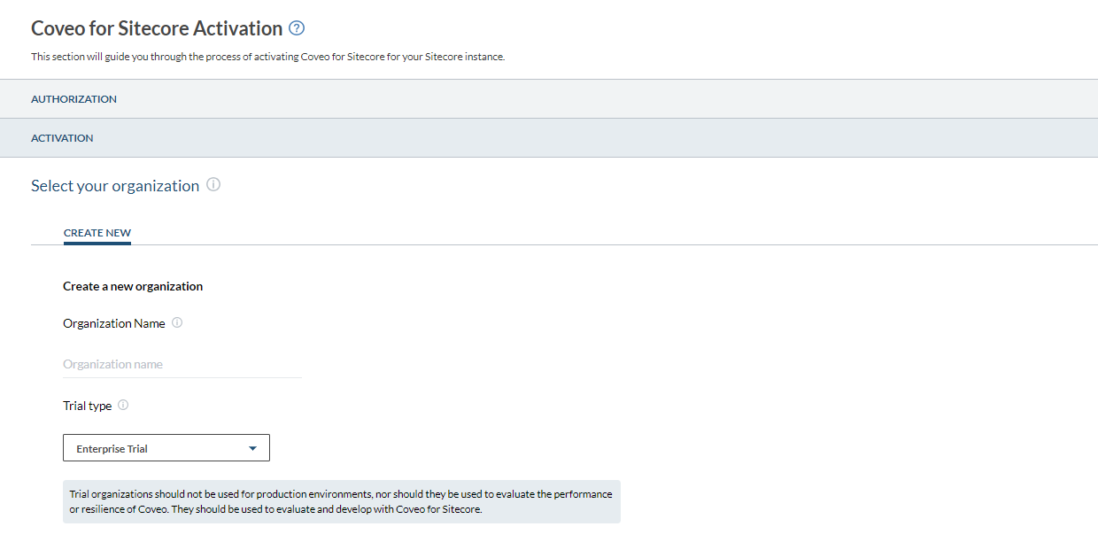Focus the Organization name text field
This screenshot has width=1098, height=542.
coord(182,364)
